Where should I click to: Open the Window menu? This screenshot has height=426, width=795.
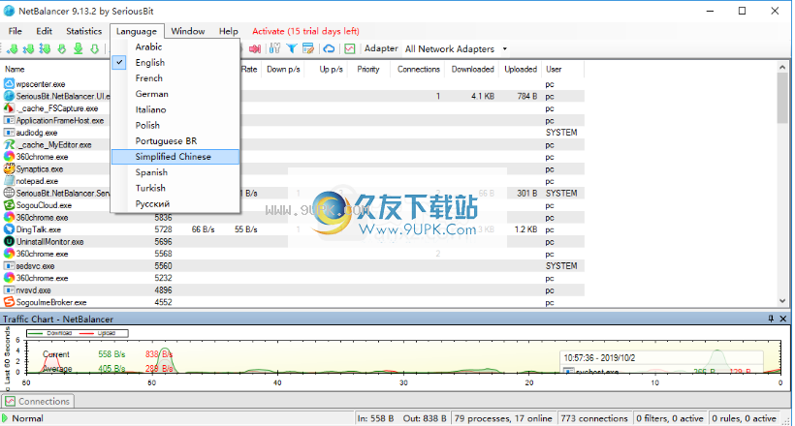(x=187, y=31)
